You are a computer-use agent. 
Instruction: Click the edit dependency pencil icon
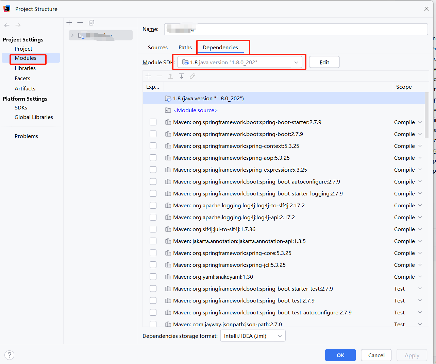[x=192, y=76]
